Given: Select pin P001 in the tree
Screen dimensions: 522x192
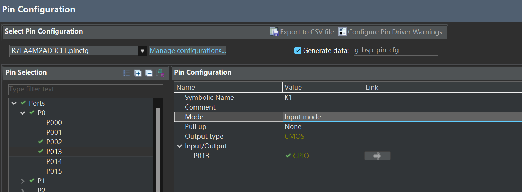Looking at the screenshot, I should pyautogui.click(x=54, y=132).
